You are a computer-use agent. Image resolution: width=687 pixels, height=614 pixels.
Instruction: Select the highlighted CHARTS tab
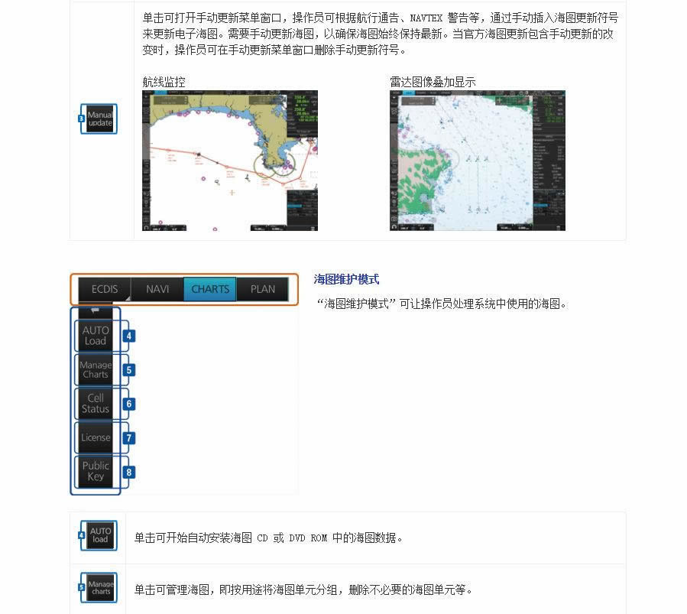[210, 289]
